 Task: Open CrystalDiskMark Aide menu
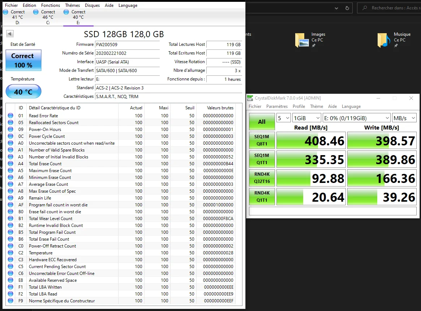click(332, 106)
